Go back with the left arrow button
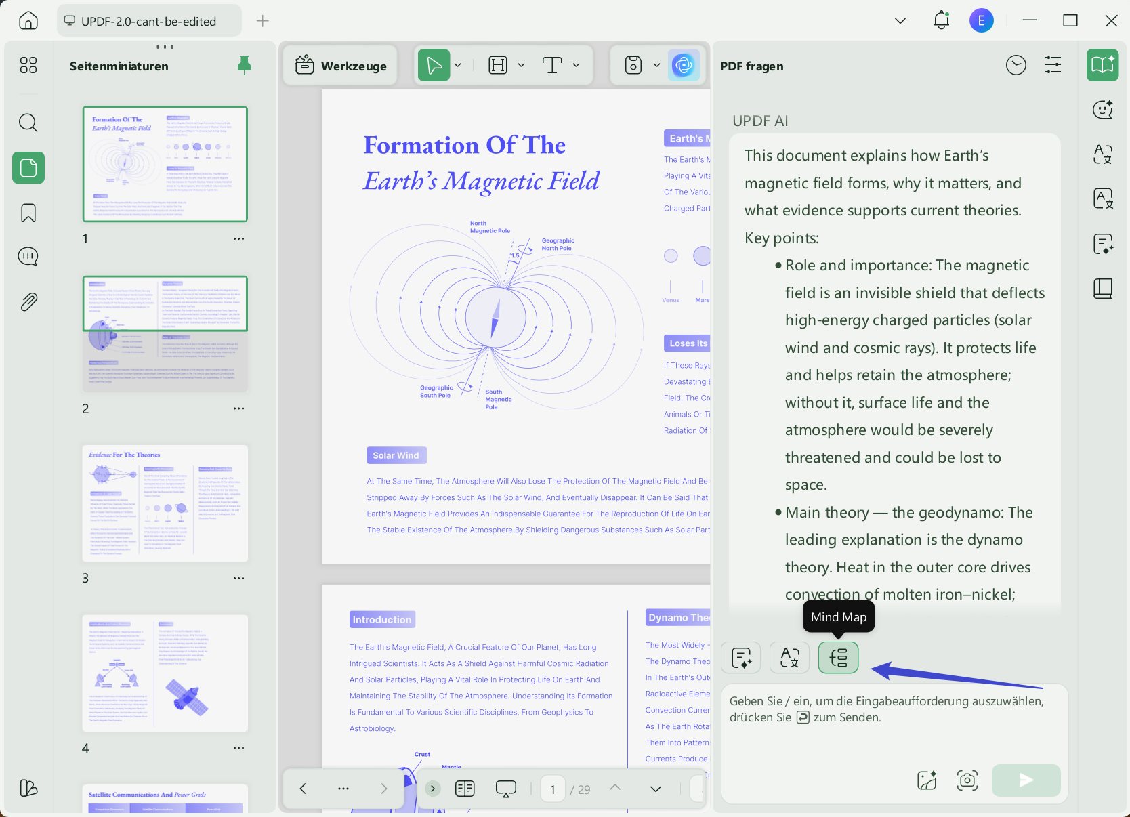This screenshot has width=1130, height=817. [303, 789]
